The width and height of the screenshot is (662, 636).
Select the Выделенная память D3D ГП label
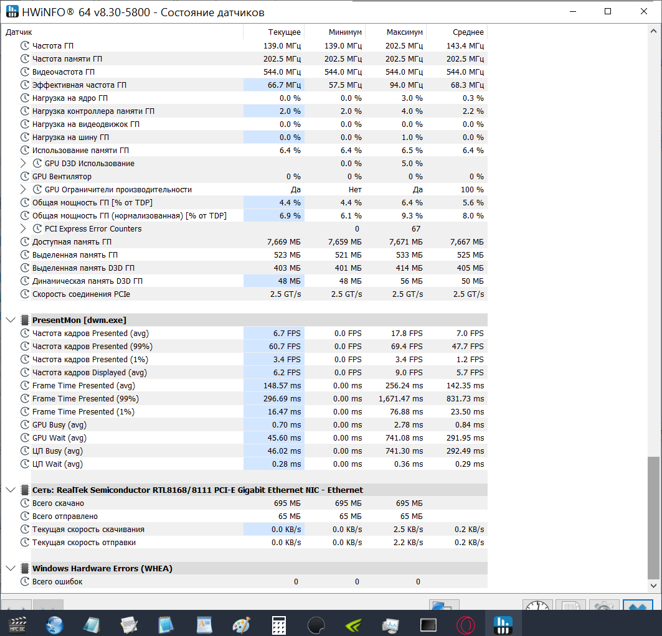[83, 268]
